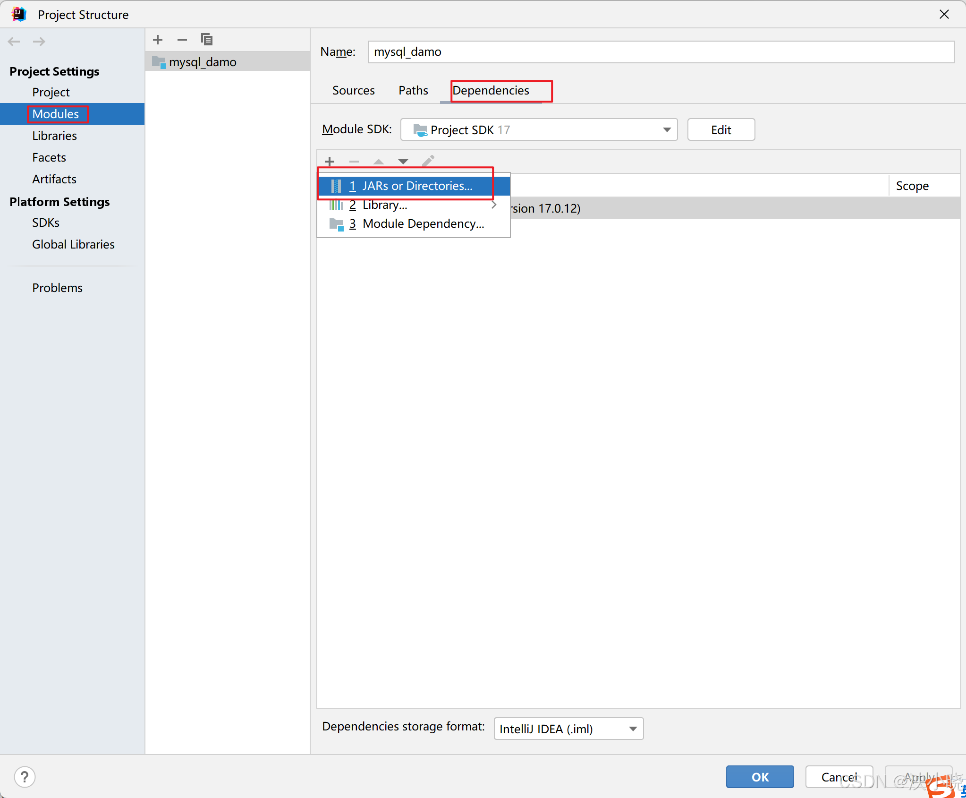Click the back navigation arrow

click(x=14, y=42)
